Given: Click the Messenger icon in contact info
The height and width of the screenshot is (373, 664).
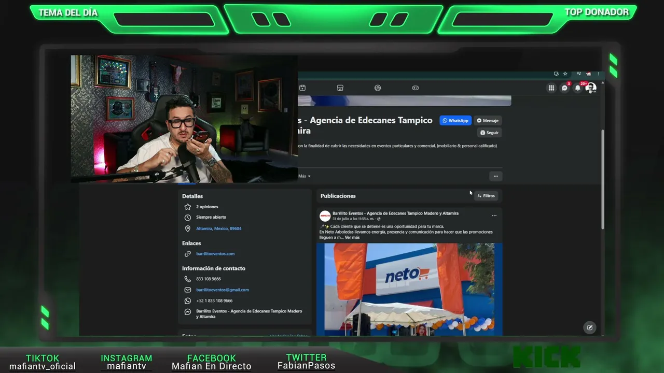Looking at the screenshot, I should (x=188, y=312).
